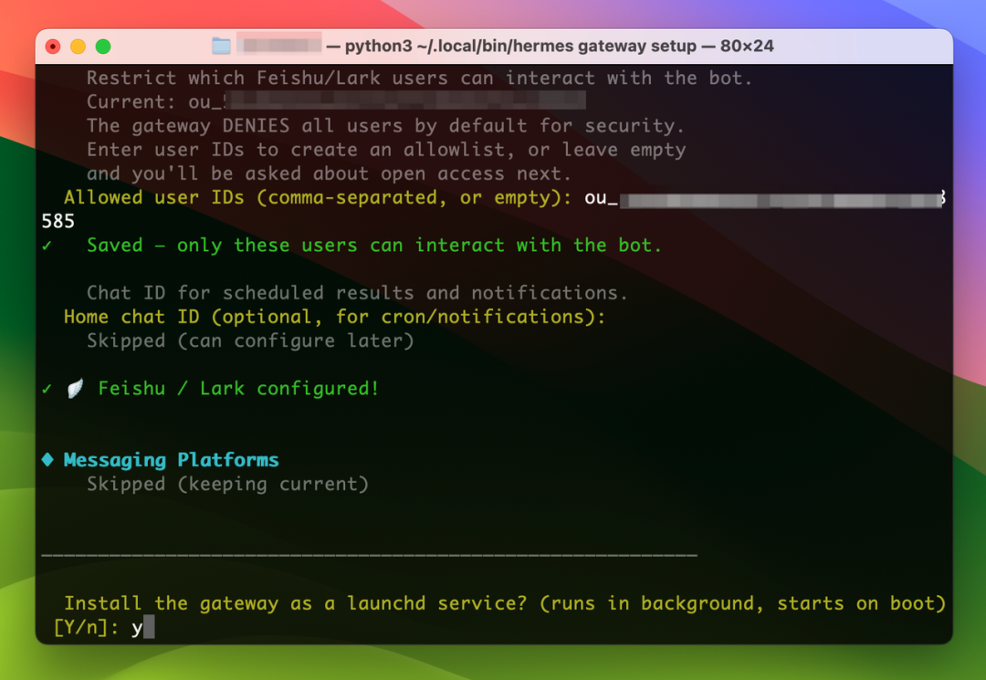
Task: Click the feather emoji icon before Feishu
Action: 76,389
